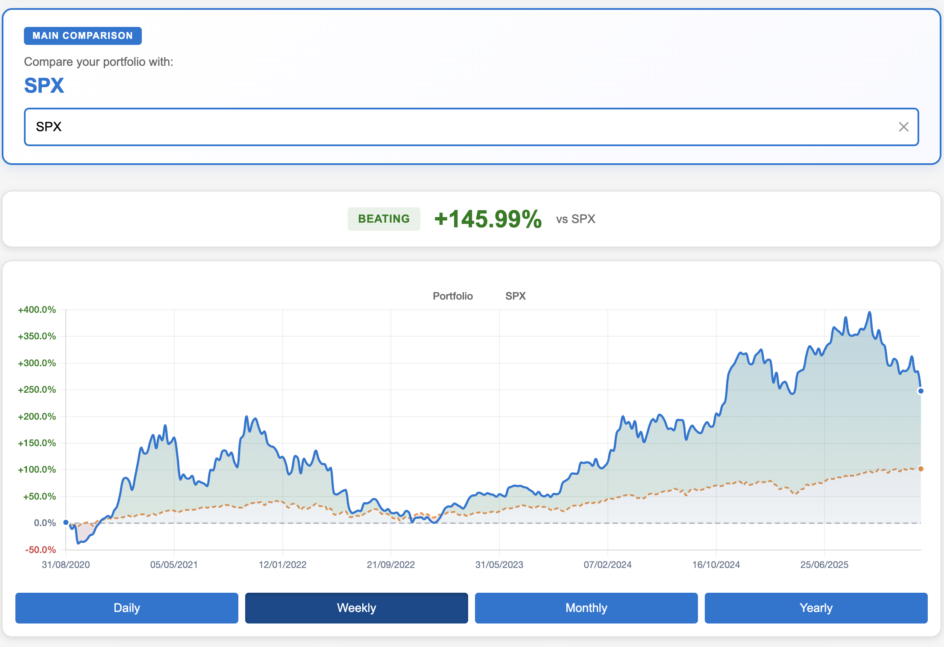Click 'Compare your portfolio with:' text
This screenshot has height=647, width=944.
(99, 62)
